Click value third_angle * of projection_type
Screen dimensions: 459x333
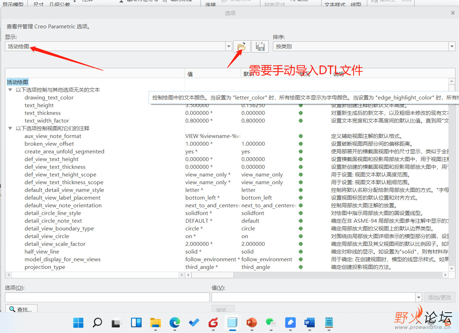201,267
